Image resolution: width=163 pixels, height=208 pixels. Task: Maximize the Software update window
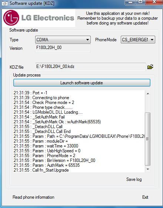click(140, 2)
